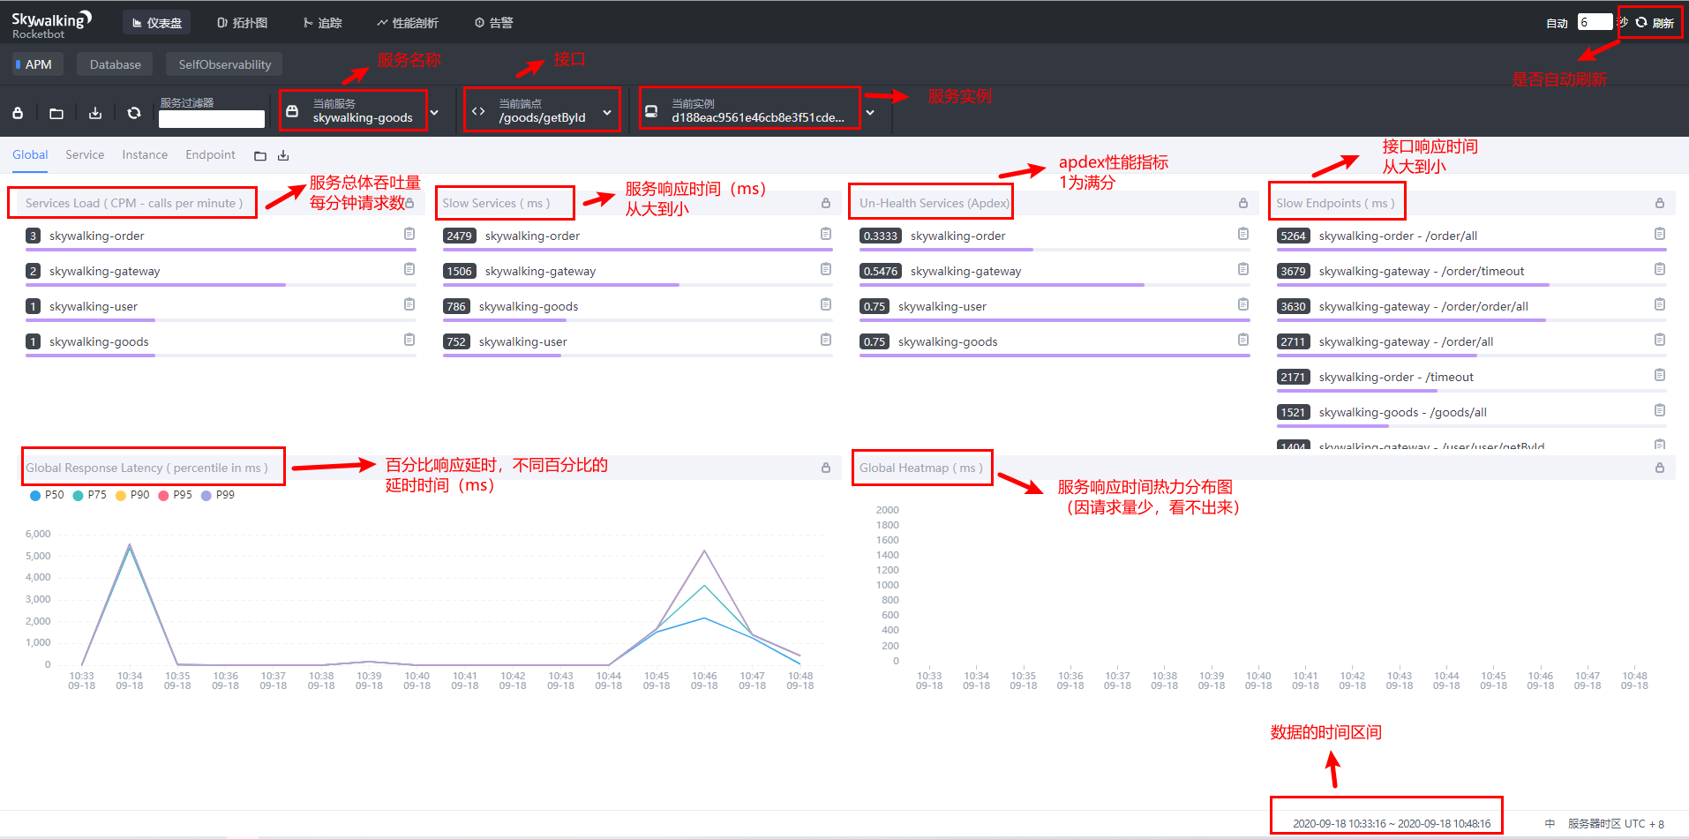Copy the skywalking-order /timeout endpoint name
The height and width of the screenshot is (839, 1689).
[x=1660, y=375]
